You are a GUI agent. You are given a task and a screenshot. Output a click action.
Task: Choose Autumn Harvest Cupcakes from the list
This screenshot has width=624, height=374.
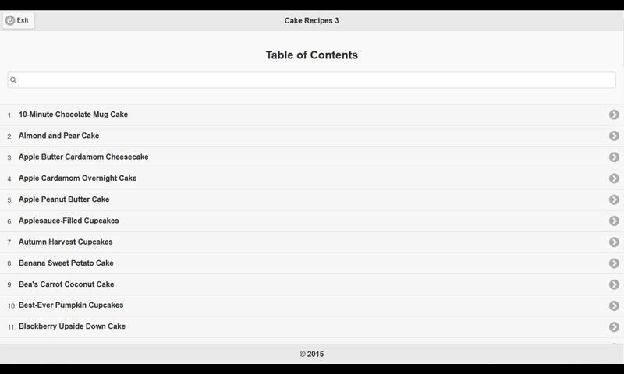(x=66, y=242)
